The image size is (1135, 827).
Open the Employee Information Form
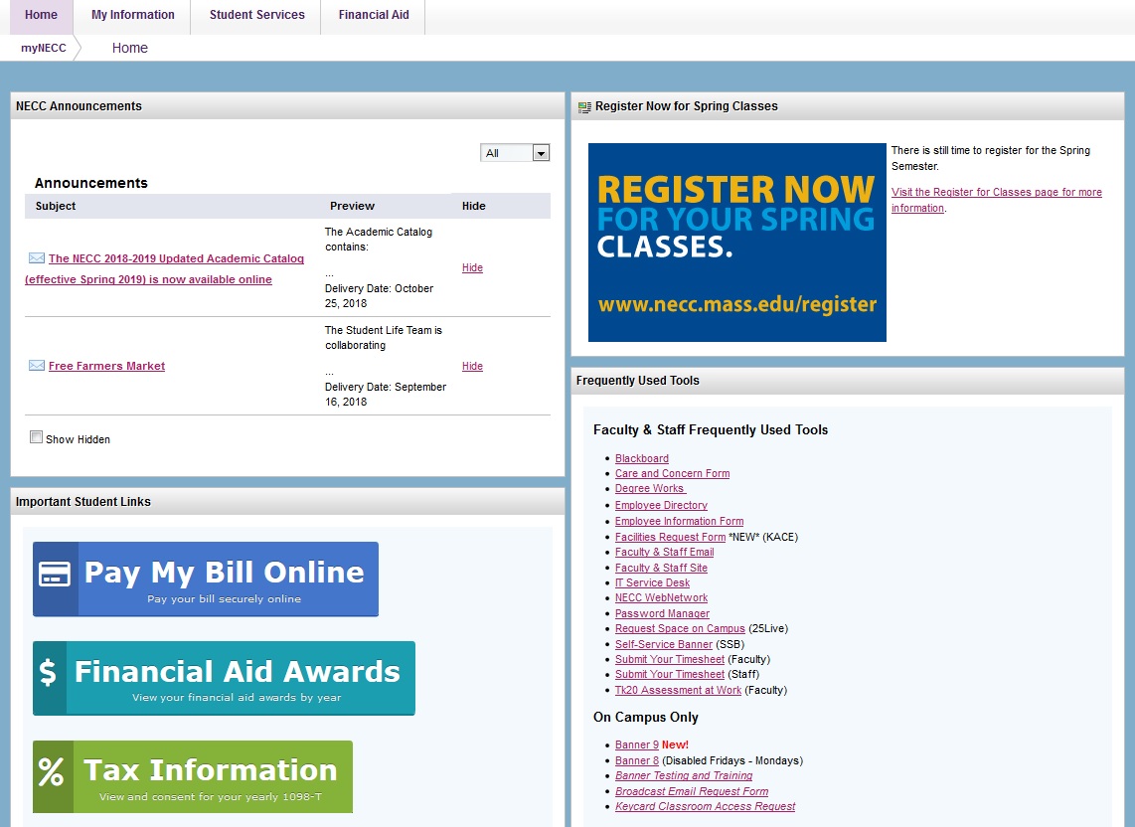679,522
